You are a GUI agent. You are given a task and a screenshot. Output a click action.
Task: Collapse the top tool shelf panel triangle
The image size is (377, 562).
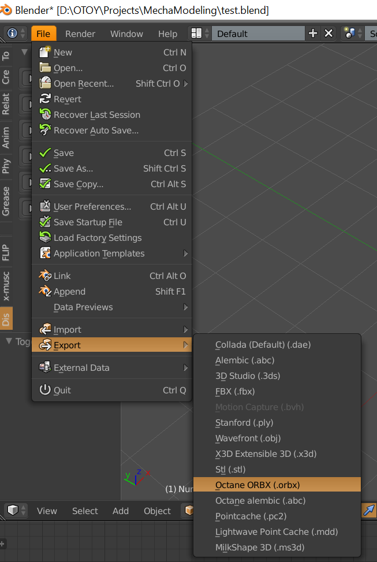(24, 52)
